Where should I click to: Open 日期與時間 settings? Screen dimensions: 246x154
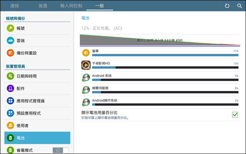pyautogui.click(x=37, y=76)
